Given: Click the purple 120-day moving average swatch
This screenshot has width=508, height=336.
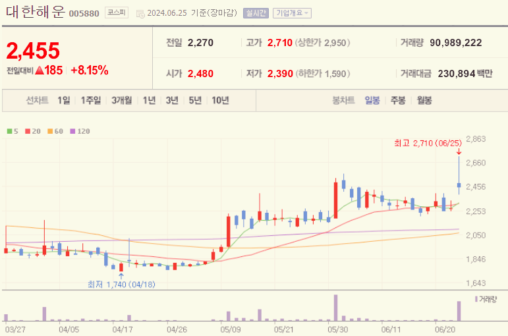Looking at the screenshot, I should 72,131.
